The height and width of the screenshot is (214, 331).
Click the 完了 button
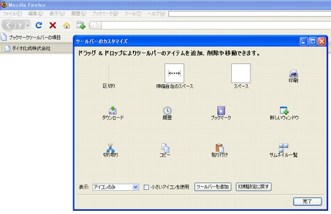[307, 201]
